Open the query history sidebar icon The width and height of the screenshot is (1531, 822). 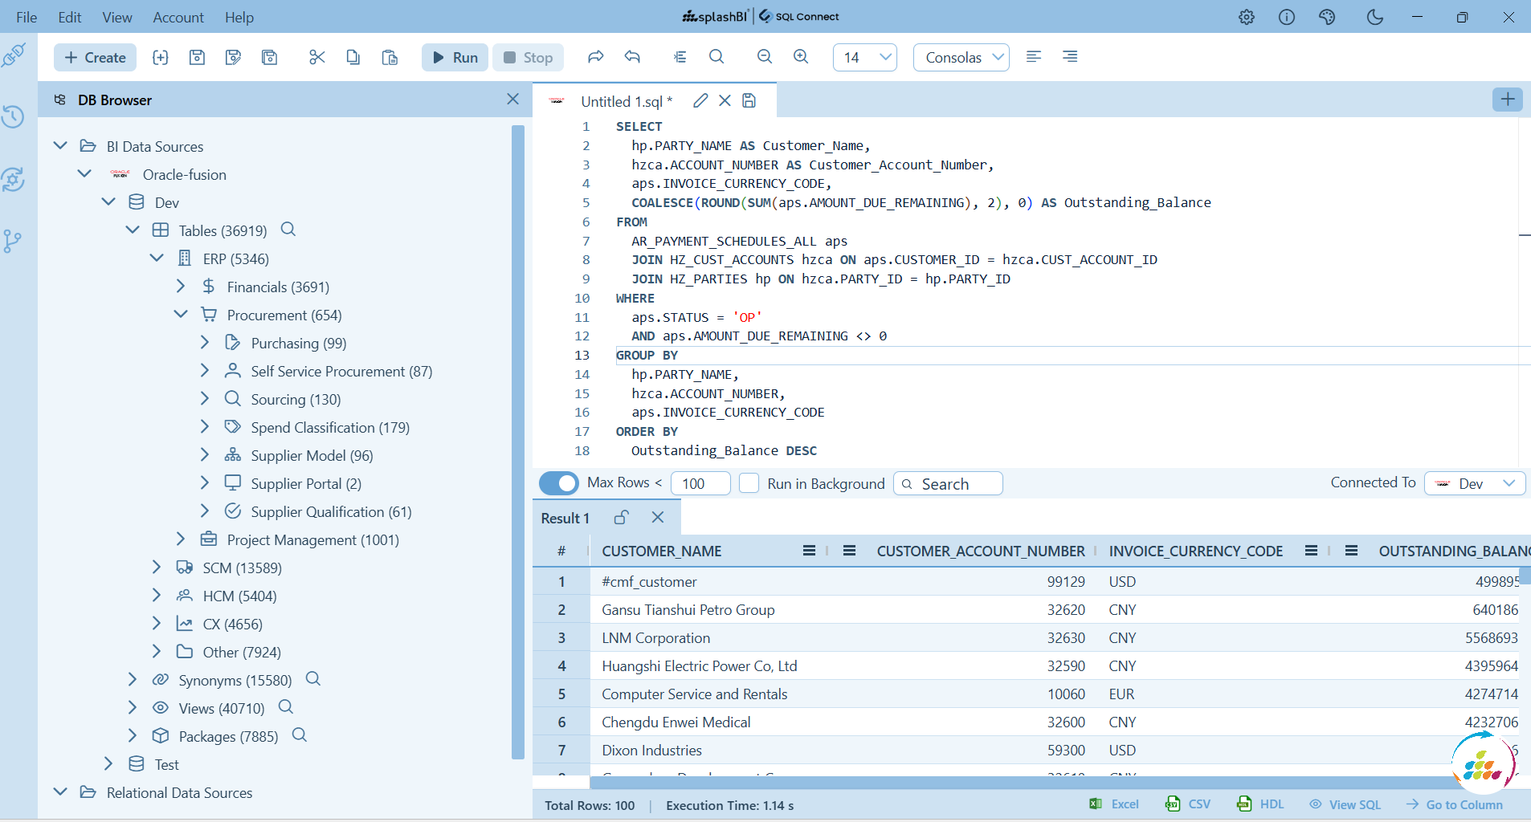click(13, 116)
